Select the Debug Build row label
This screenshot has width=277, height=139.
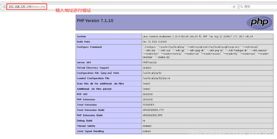[x=84, y=120]
